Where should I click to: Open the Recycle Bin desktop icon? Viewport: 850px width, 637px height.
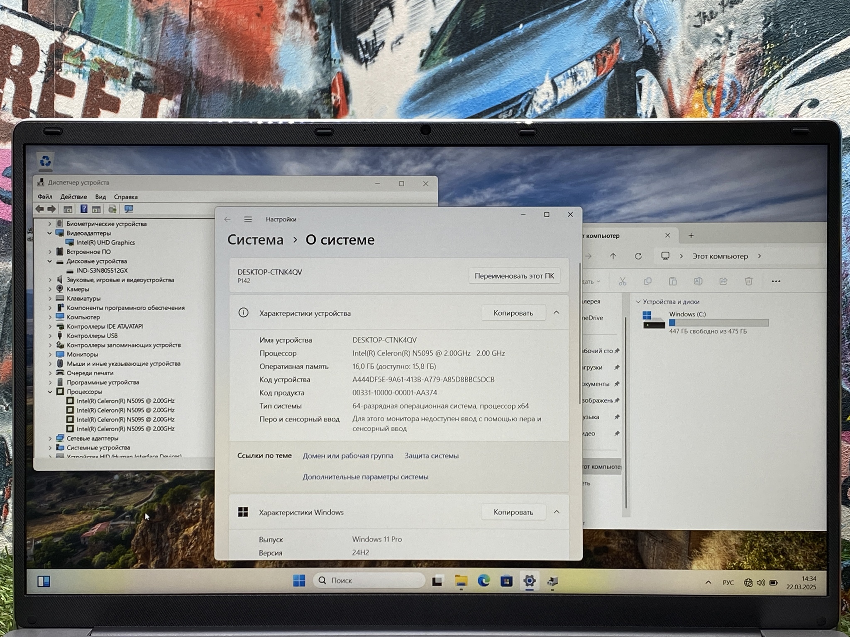click(45, 162)
